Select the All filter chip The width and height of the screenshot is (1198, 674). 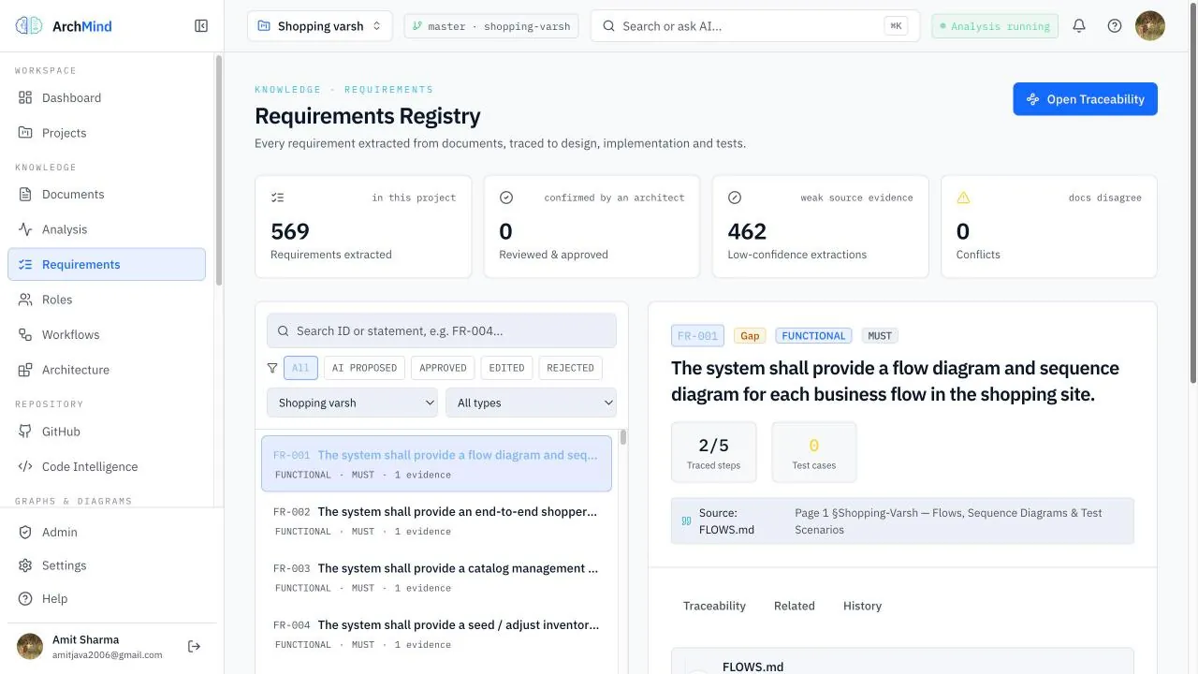tap(300, 368)
